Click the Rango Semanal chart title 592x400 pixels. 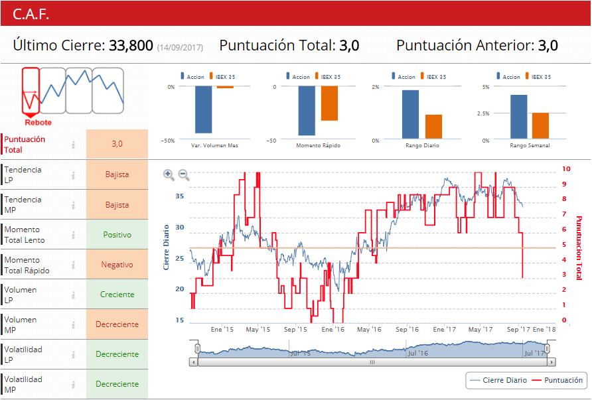(x=530, y=145)
